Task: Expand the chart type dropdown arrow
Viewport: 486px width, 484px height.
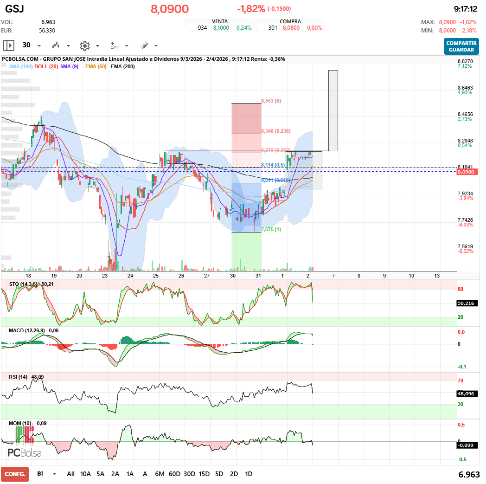Action: click(x=68, y=46)
